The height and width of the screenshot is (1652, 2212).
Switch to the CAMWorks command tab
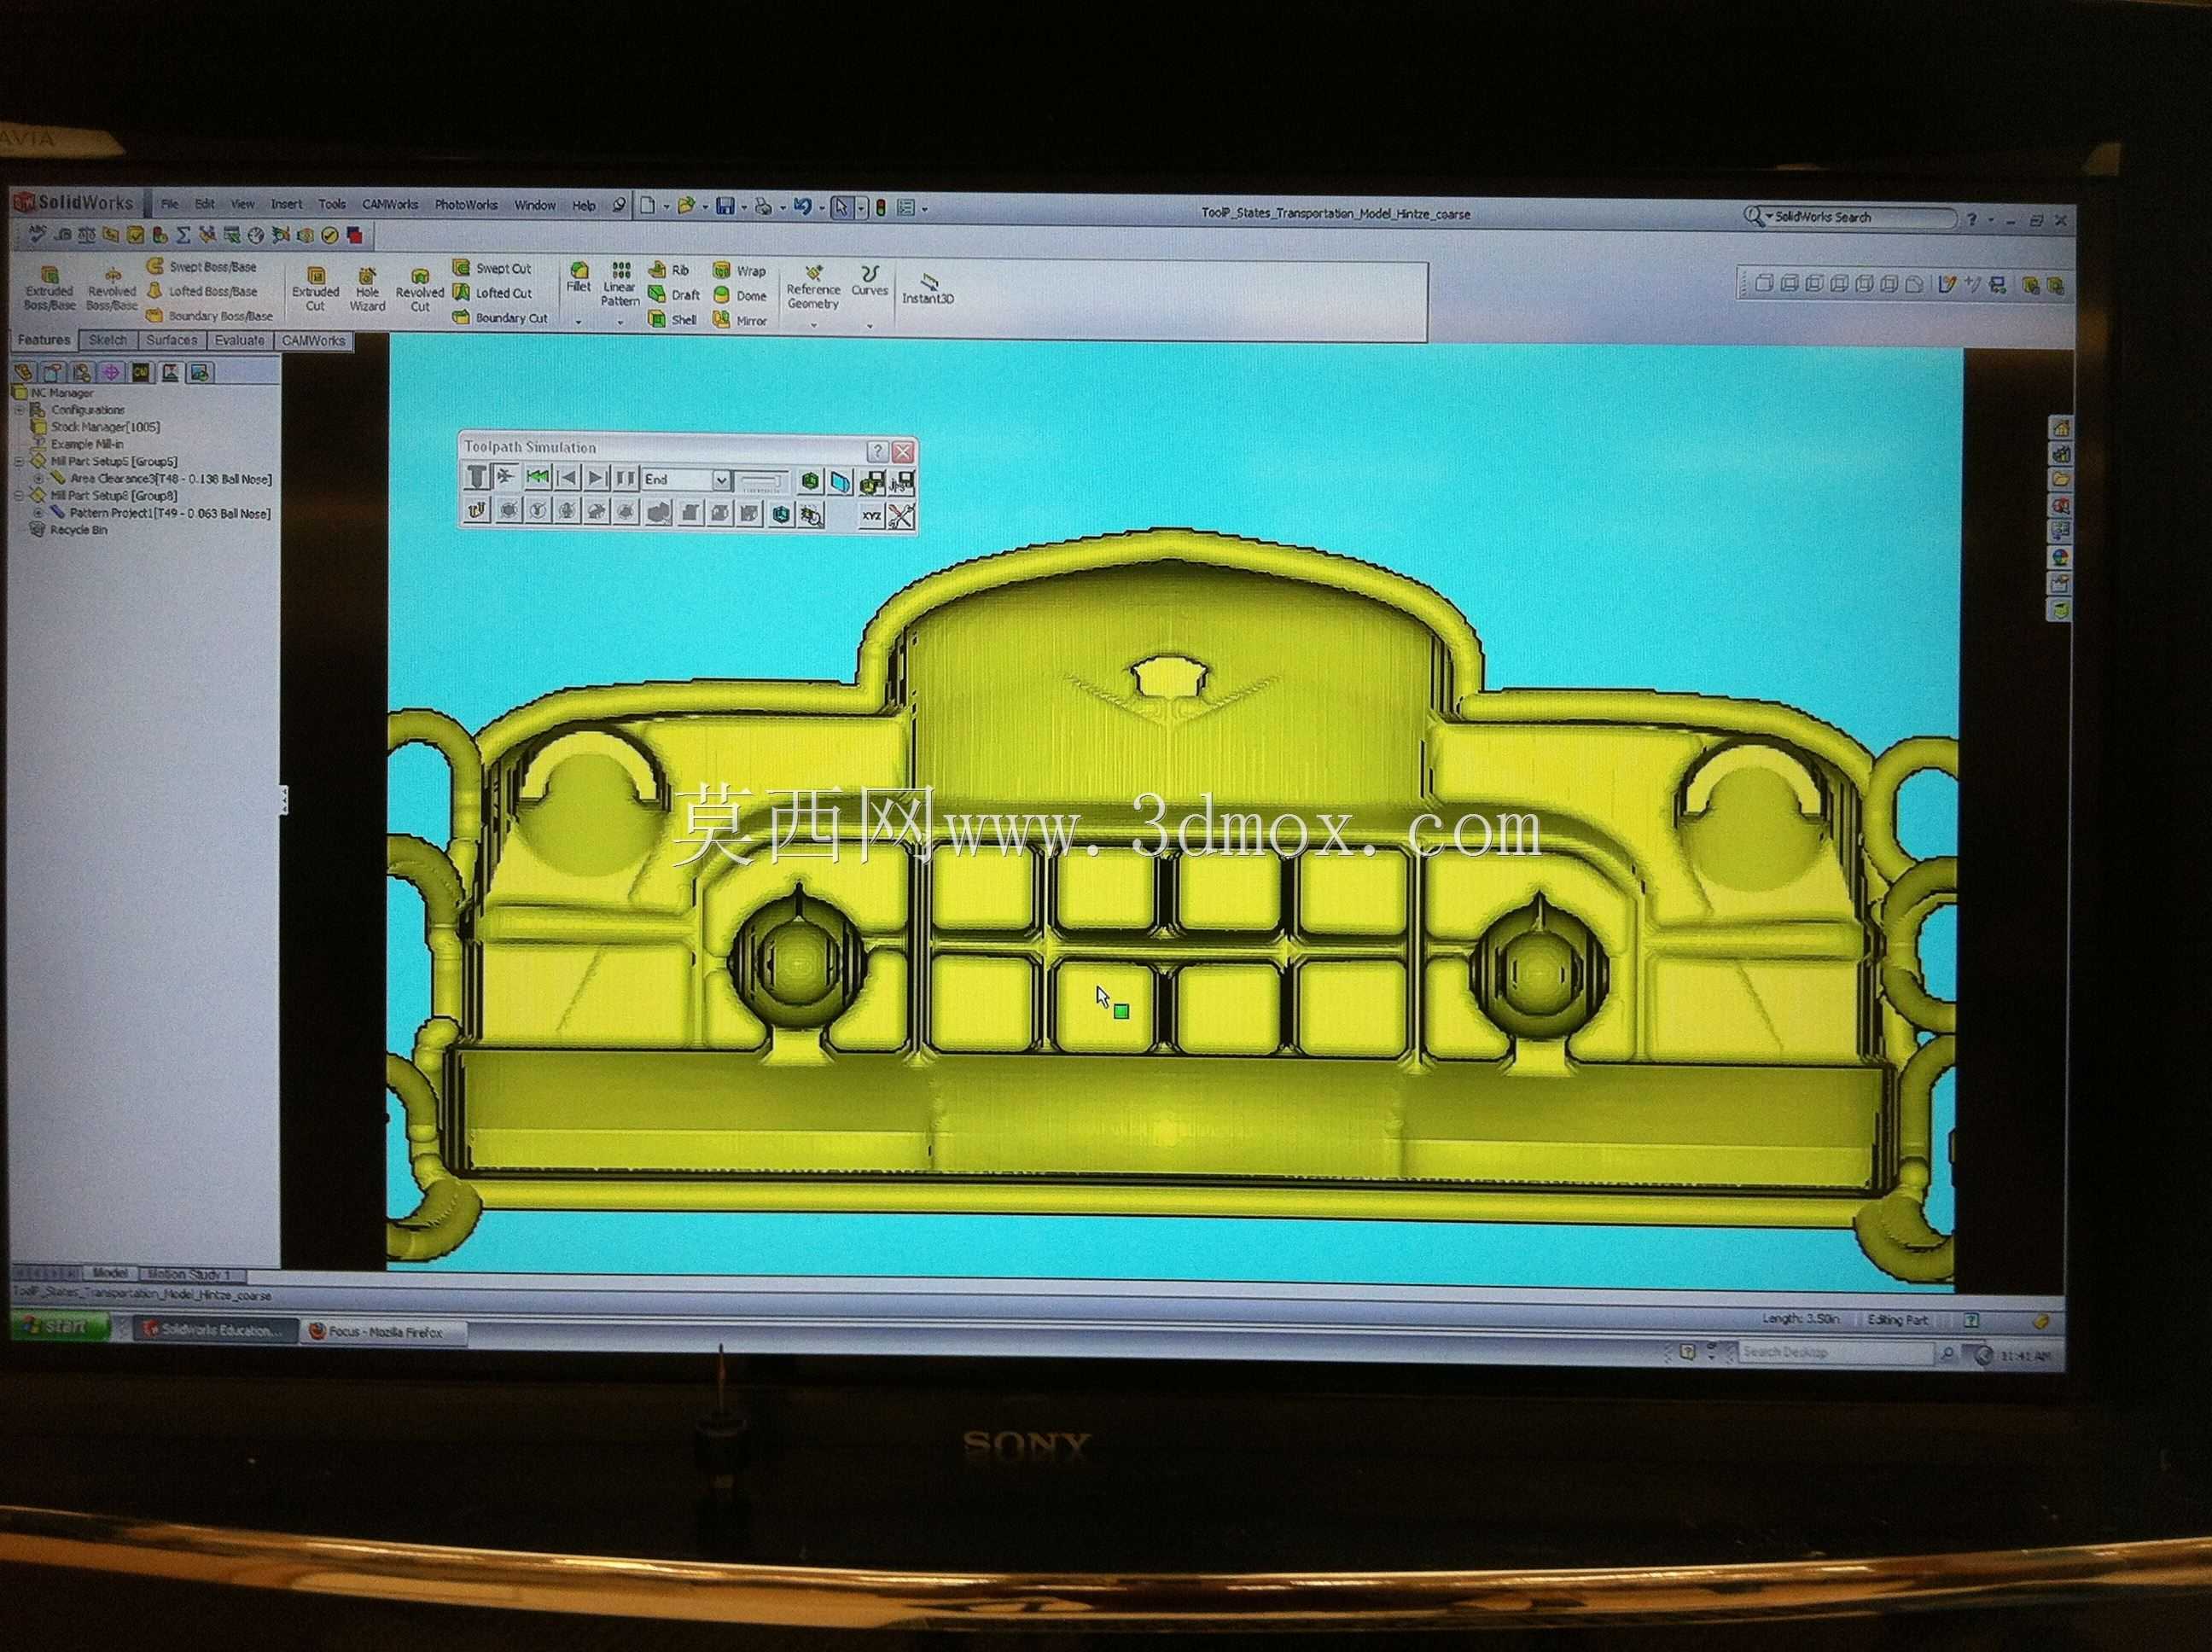(x=313, y=341)
